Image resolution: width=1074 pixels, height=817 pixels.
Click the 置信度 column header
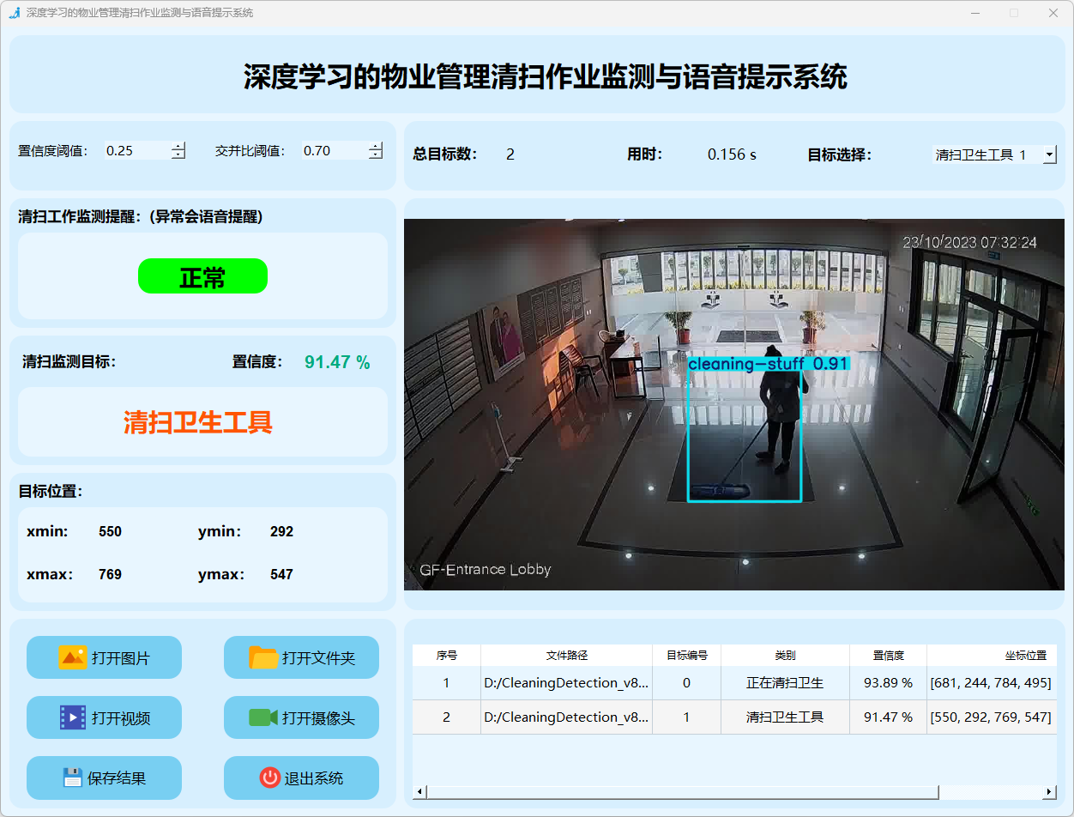coord(888,656)
